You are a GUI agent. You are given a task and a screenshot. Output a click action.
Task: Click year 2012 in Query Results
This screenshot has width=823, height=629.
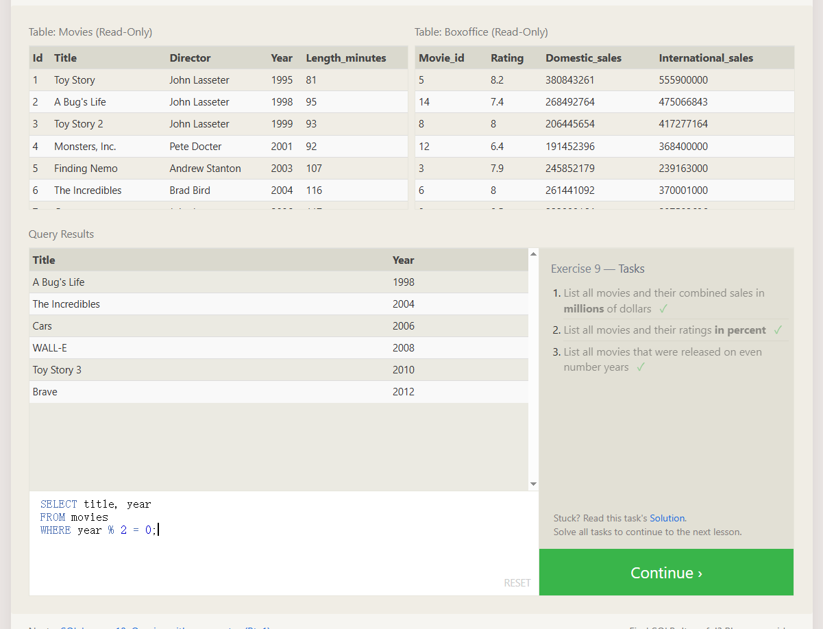(x=404, y=392)
